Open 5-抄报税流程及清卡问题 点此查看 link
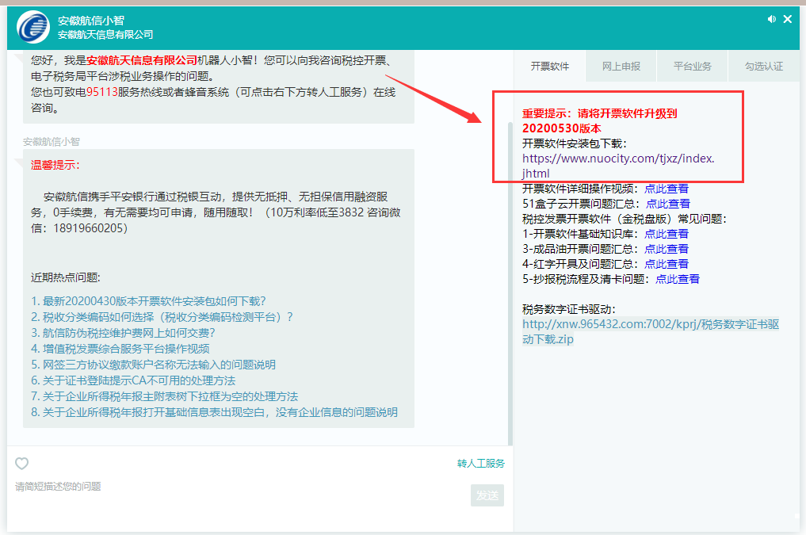 tap(678, 279)
